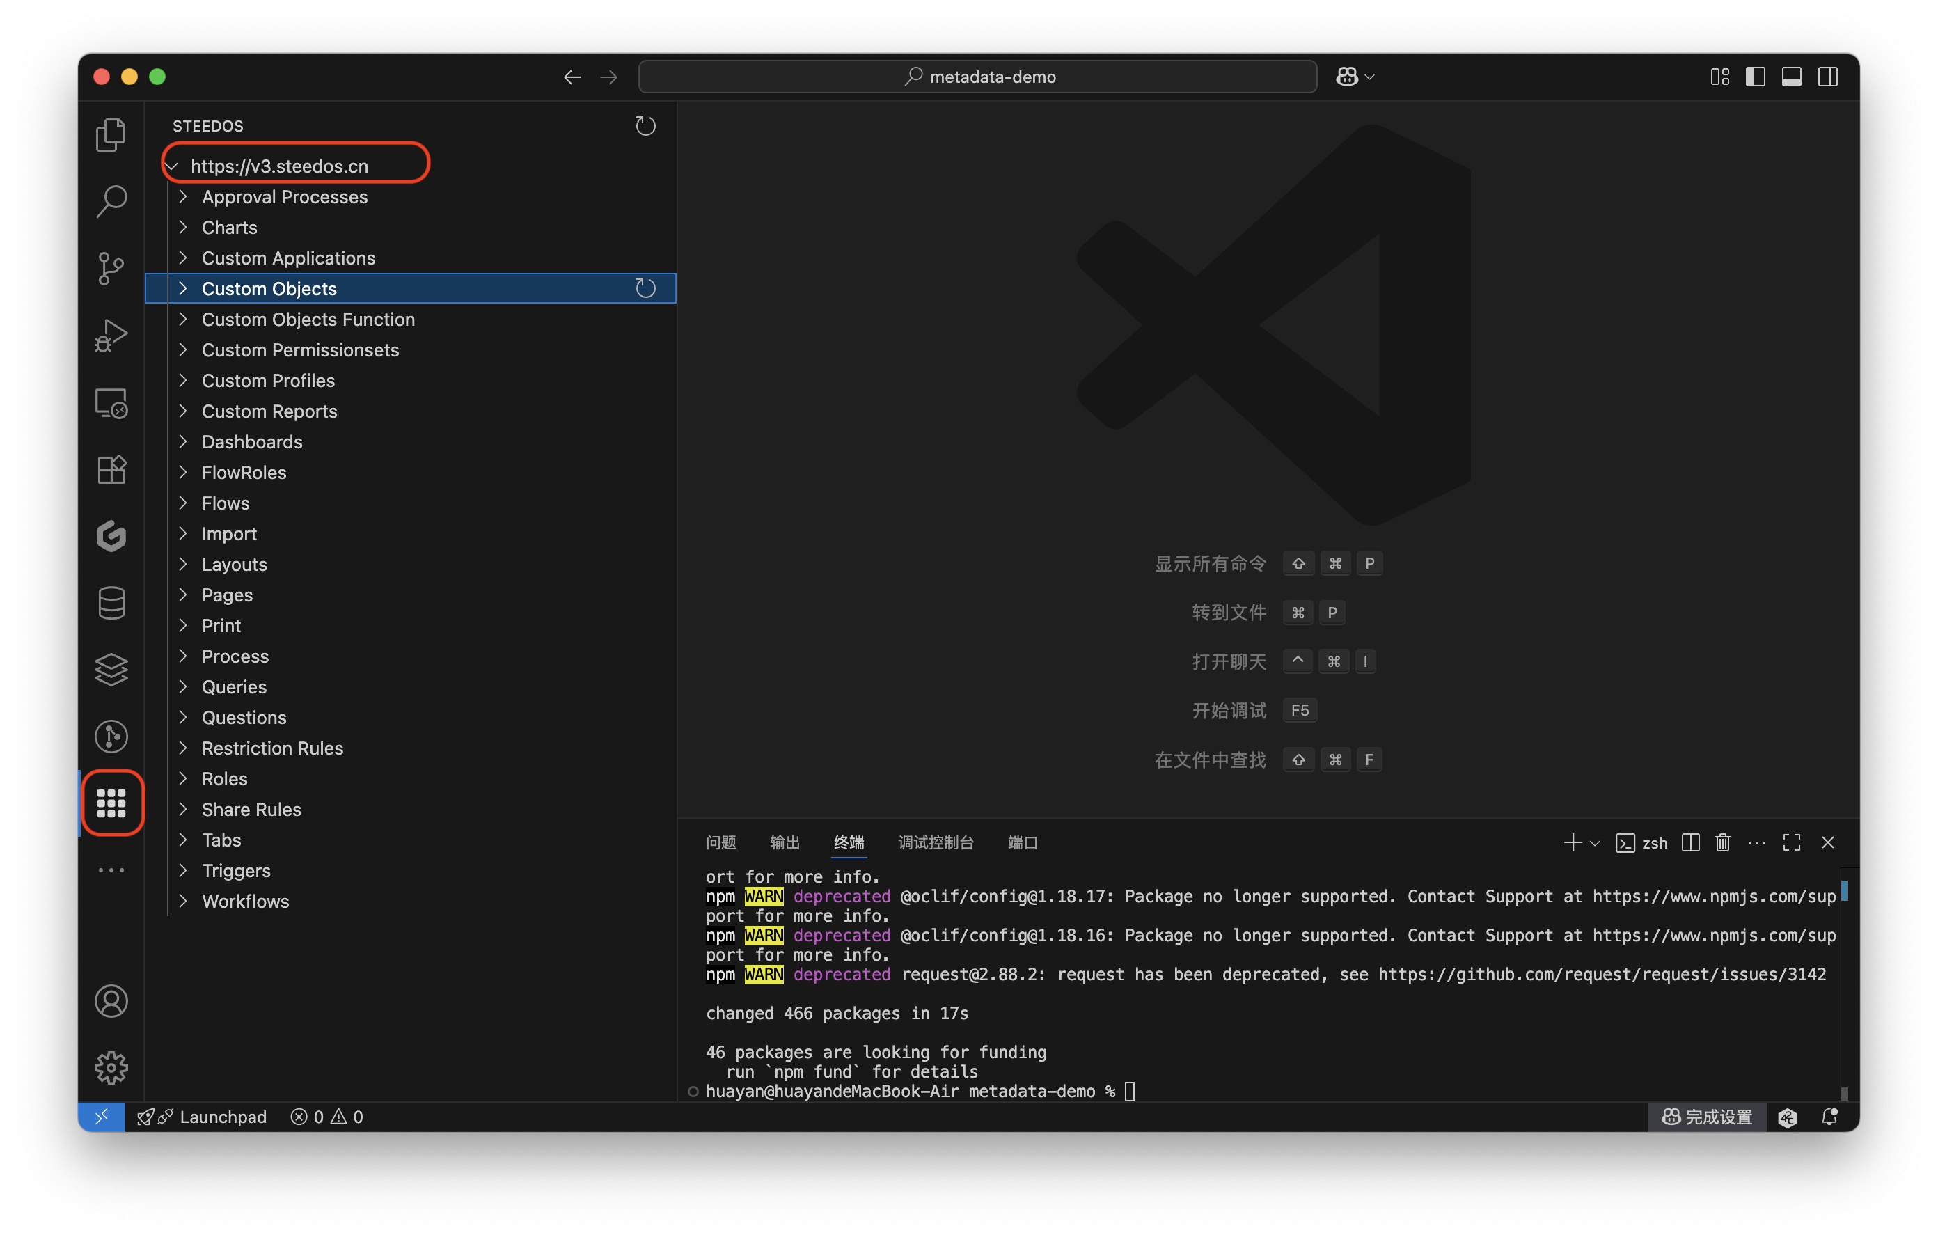This screenshot has height=1235, width=1938.
Task: Open Copilot dropdown chevron in title bar
Action: (x=1370, y=77)
